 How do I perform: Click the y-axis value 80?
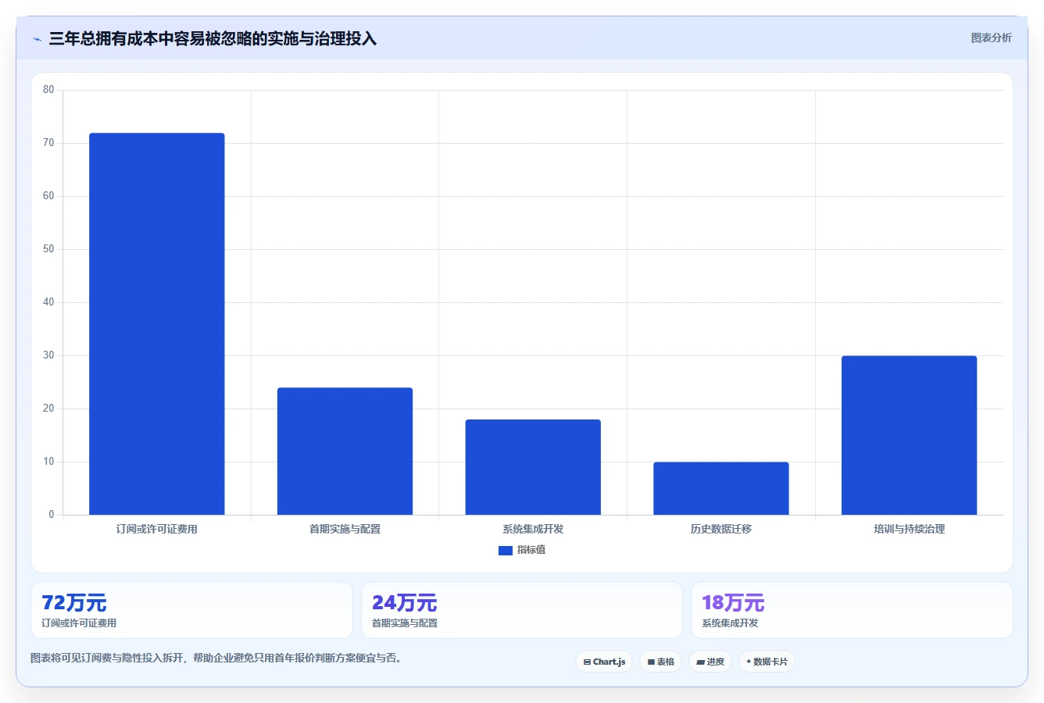tap(48, 90)
